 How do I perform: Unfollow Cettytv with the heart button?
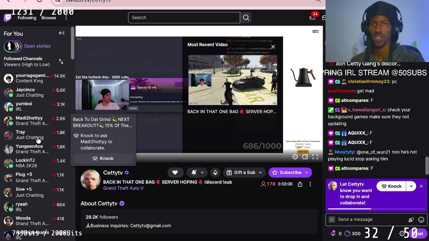point(175,172)
